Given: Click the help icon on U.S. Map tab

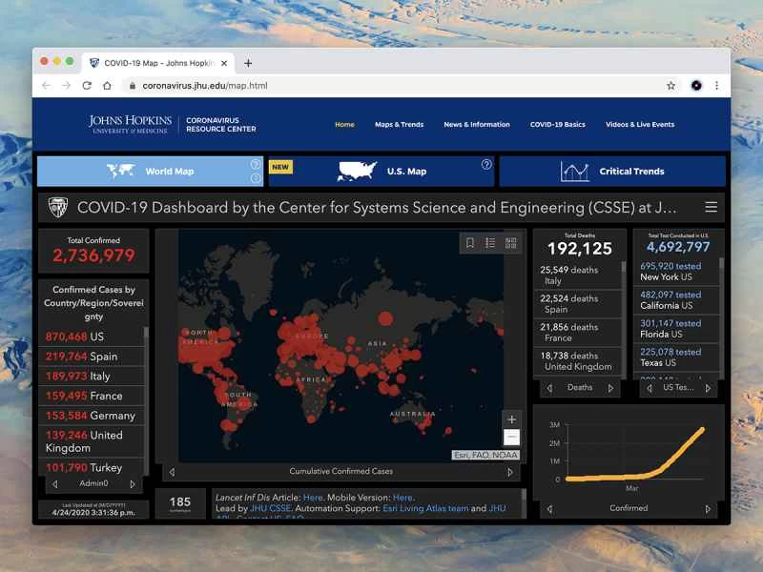Looking at the screenshot, I should (x=486, y=165).
